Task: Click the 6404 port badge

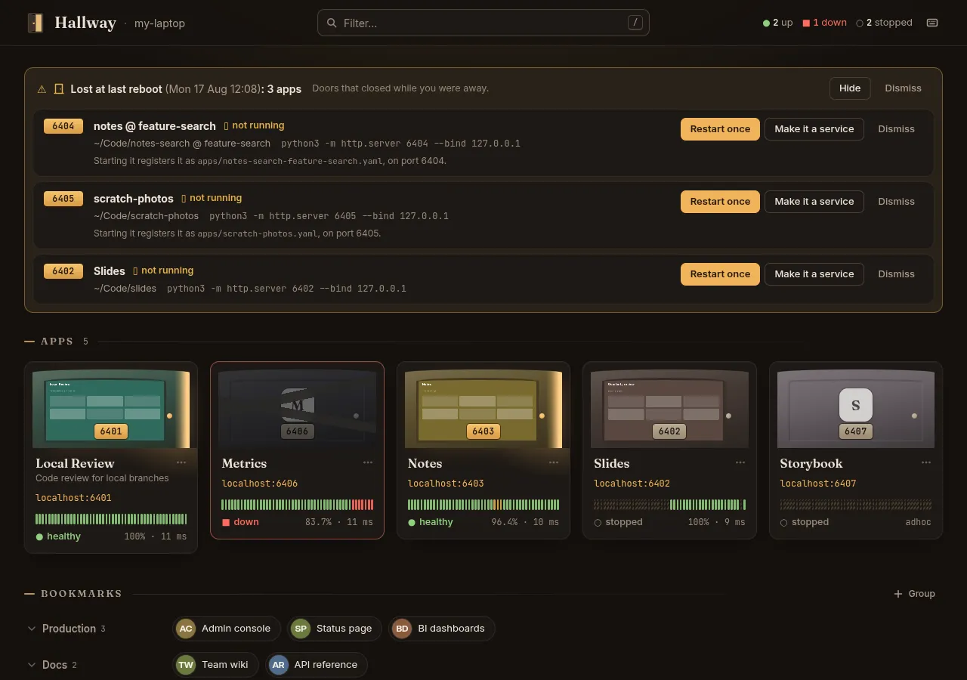Action: [63, 126]
